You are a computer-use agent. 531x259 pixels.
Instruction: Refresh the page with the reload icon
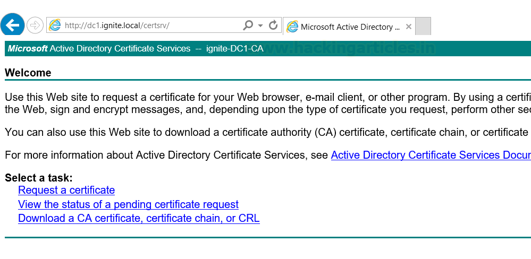click(x=273, y=25)
